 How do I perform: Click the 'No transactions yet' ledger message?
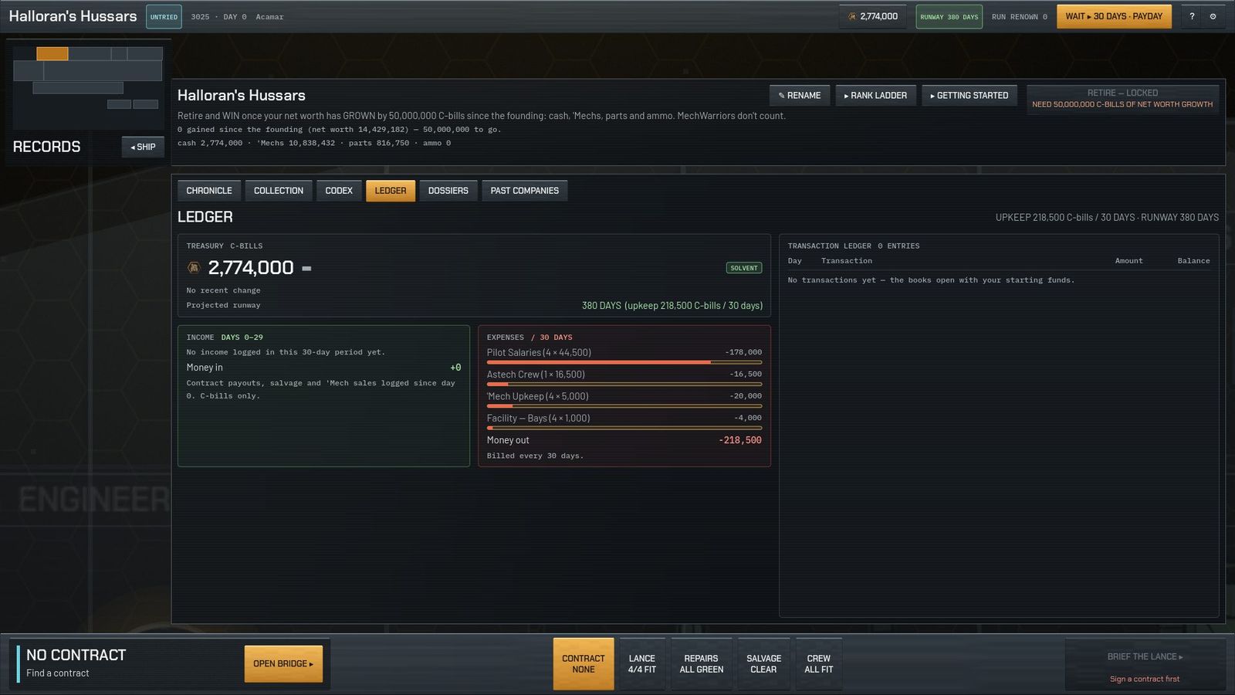(x=931, y=280)
